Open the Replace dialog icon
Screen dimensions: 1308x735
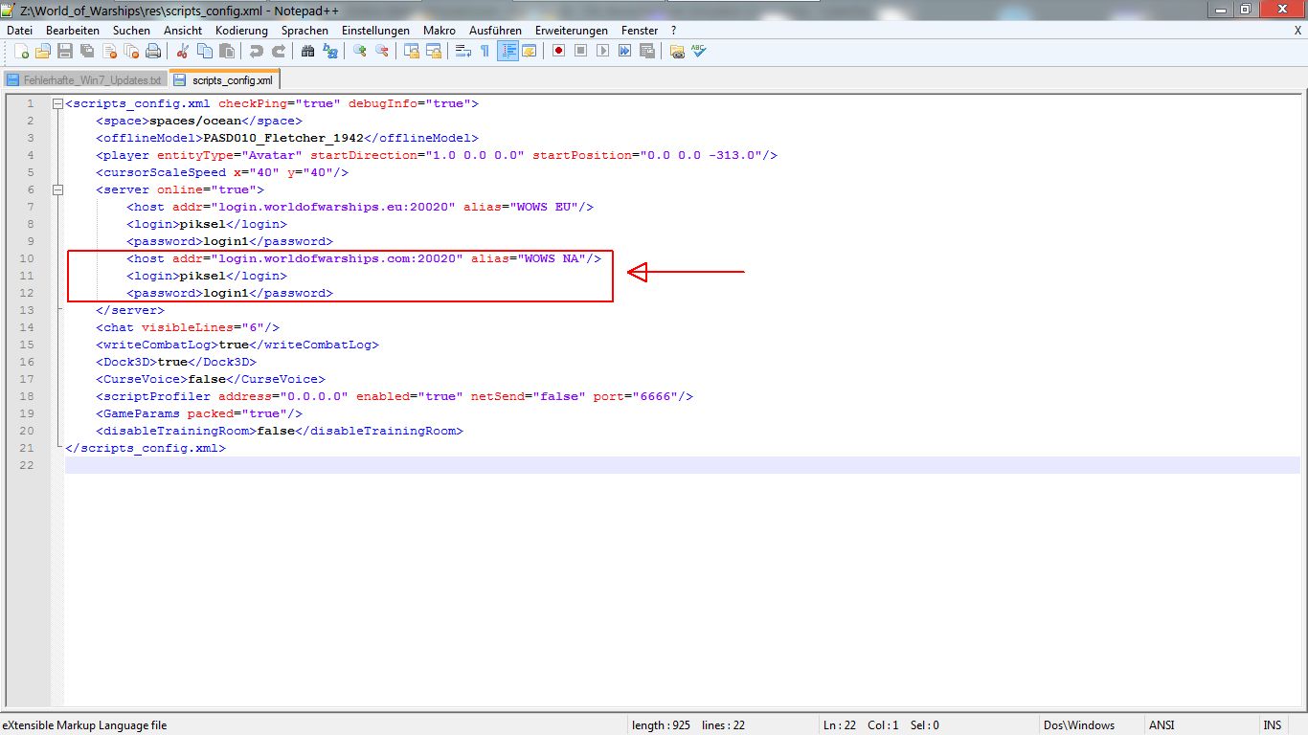coord(330,51)
